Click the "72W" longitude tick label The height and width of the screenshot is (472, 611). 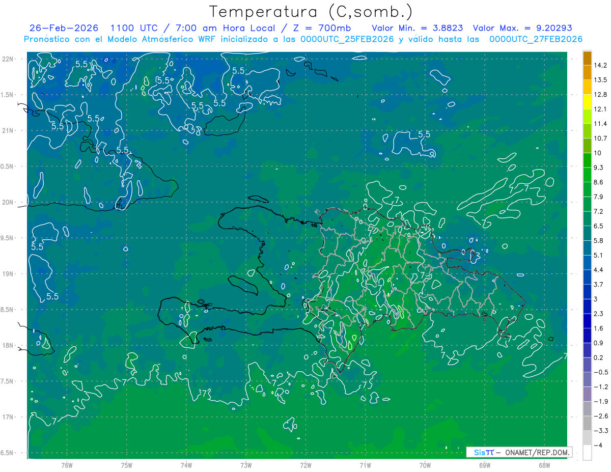[305, 465]
